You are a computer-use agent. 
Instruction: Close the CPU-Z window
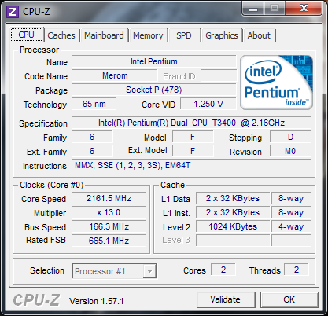pos(304,9)
